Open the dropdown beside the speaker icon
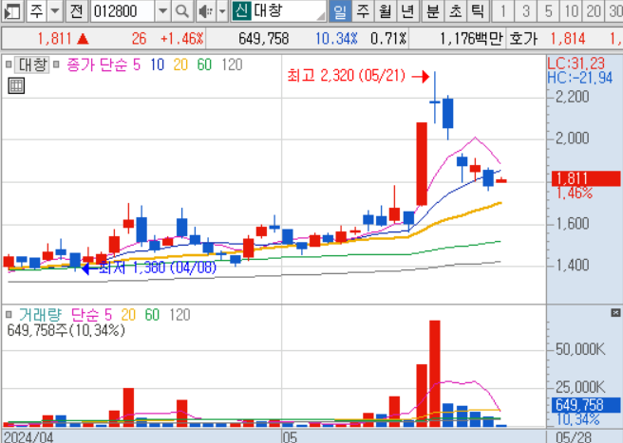This screenshot has width=623, height=443. (x=222, y=11)
